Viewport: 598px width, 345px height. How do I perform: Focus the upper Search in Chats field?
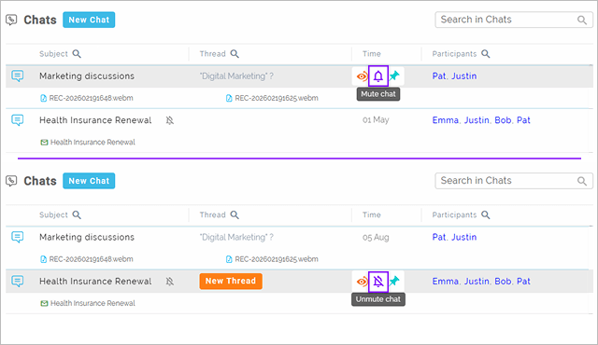[x=514, y=20]
